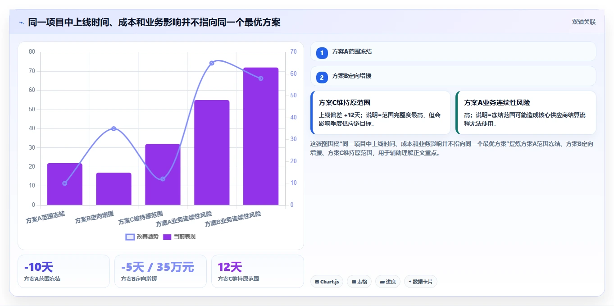Click the x-axis label 方案C维持原范围

tap(141, 218)
